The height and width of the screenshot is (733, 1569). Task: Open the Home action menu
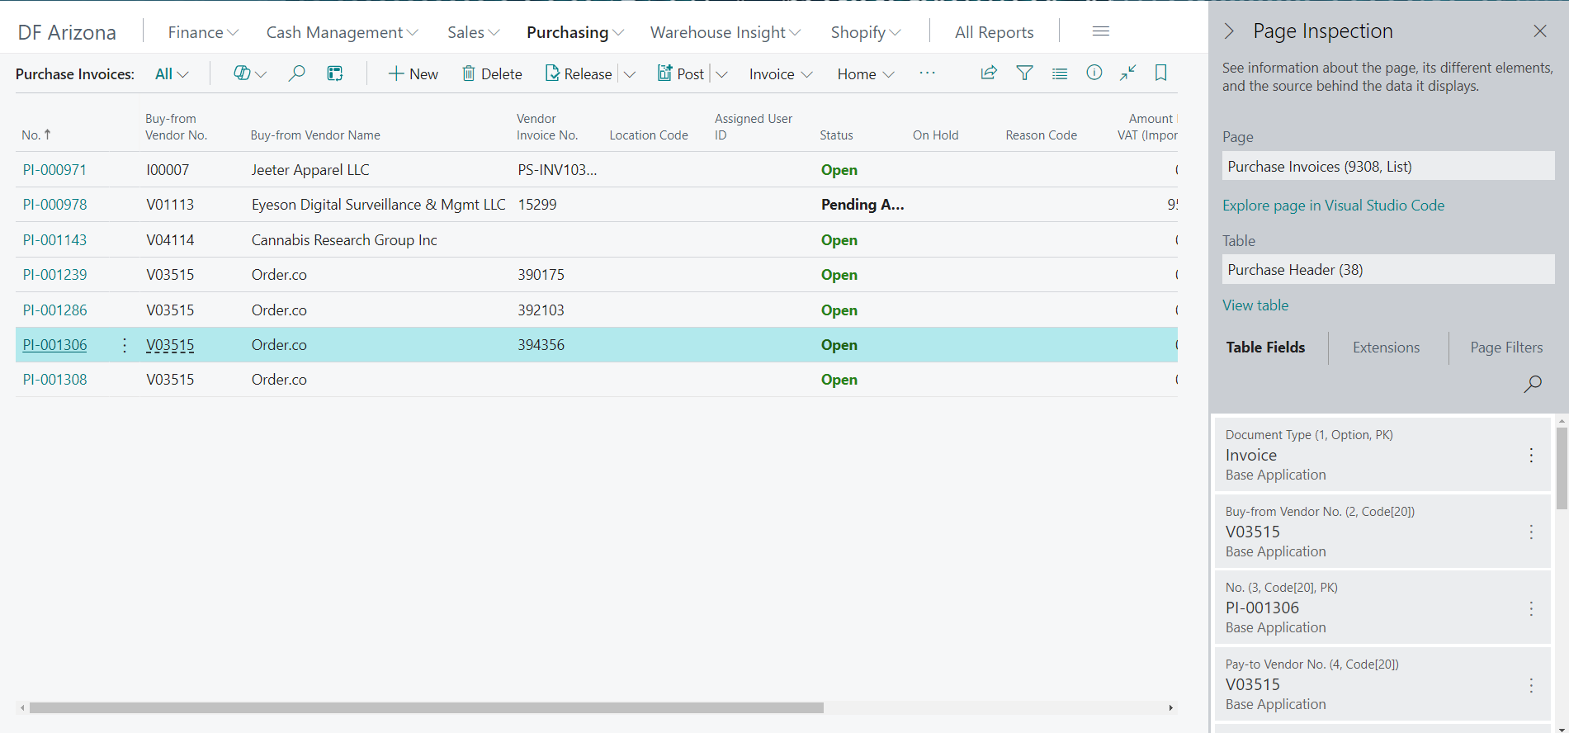866,74
